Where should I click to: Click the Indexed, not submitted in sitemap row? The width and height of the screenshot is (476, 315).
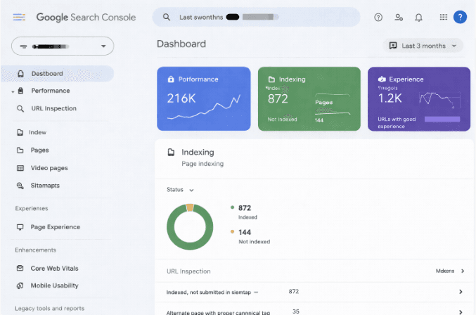315,292
